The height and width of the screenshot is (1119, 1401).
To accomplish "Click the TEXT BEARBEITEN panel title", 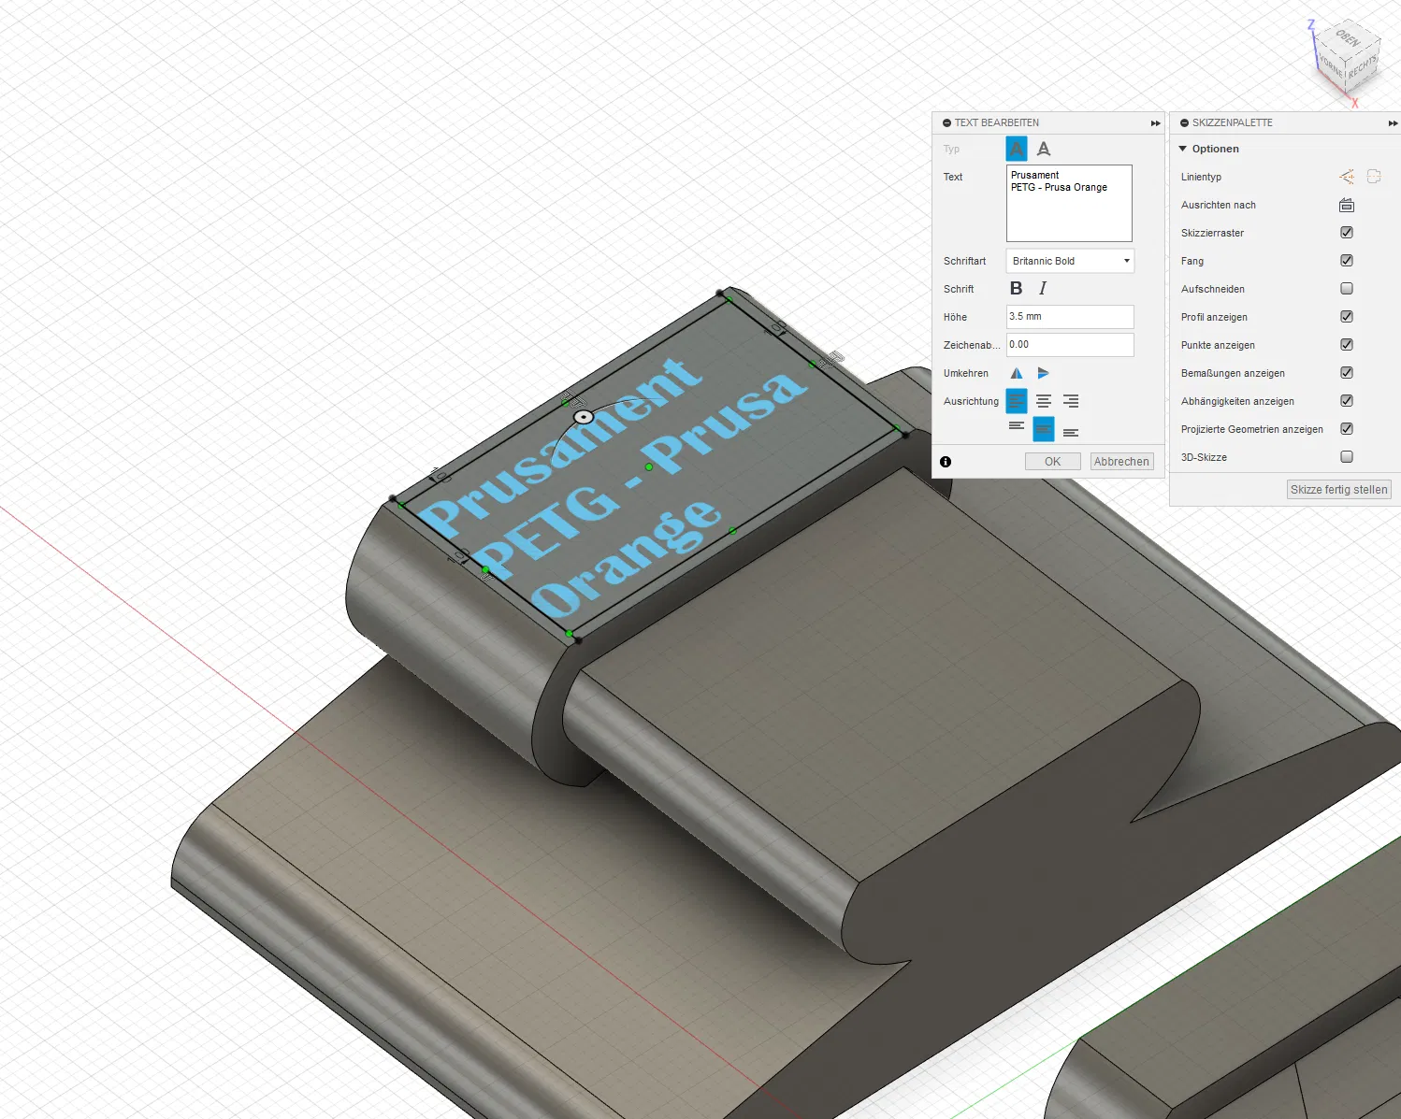I will pyautogui.click(x=997, y=122).
